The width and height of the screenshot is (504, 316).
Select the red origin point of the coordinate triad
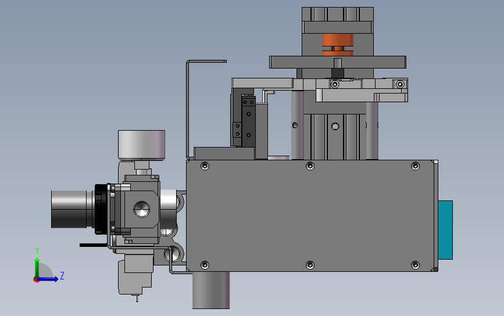point(36,280)
